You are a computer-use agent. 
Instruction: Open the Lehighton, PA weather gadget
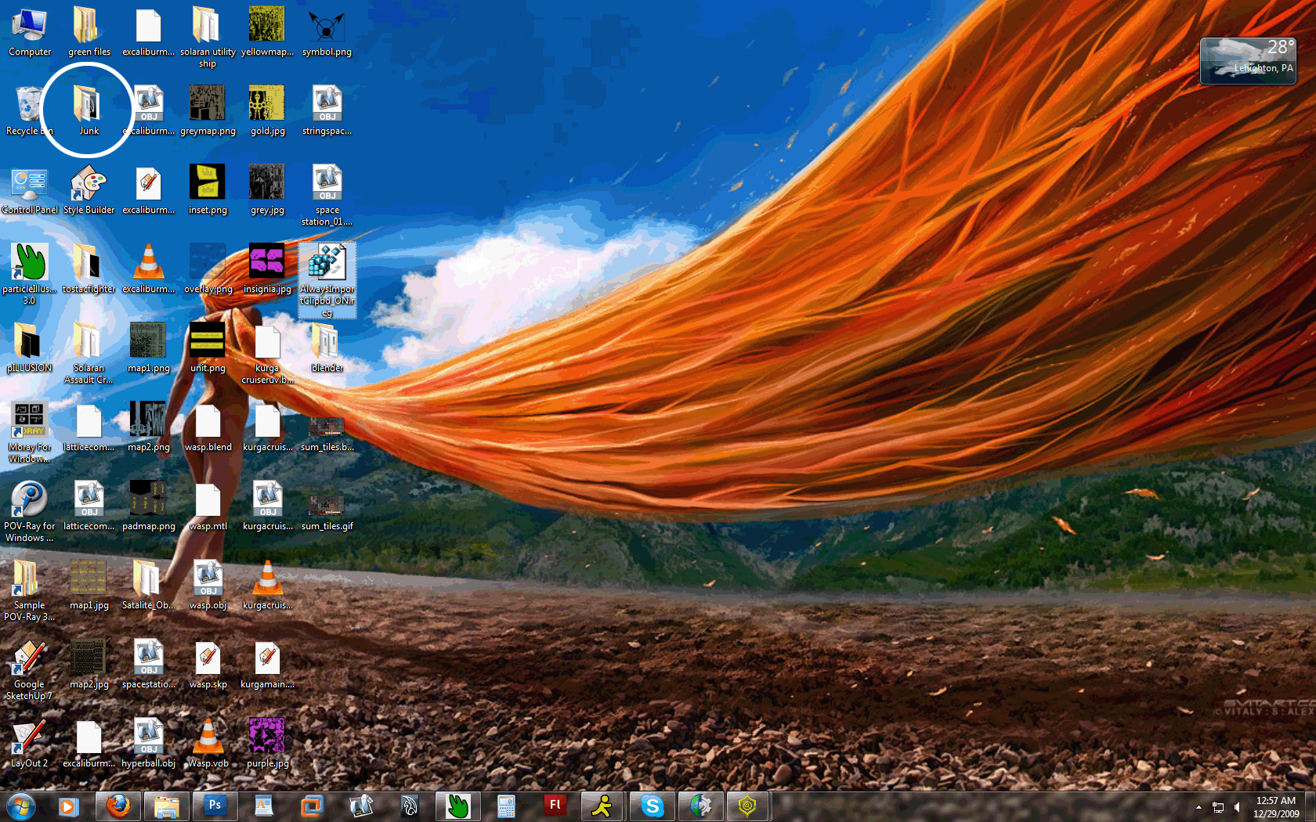pos(1248,61)
